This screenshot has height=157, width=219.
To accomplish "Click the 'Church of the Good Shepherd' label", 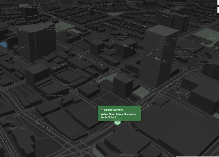I will [x=203, y=24].
